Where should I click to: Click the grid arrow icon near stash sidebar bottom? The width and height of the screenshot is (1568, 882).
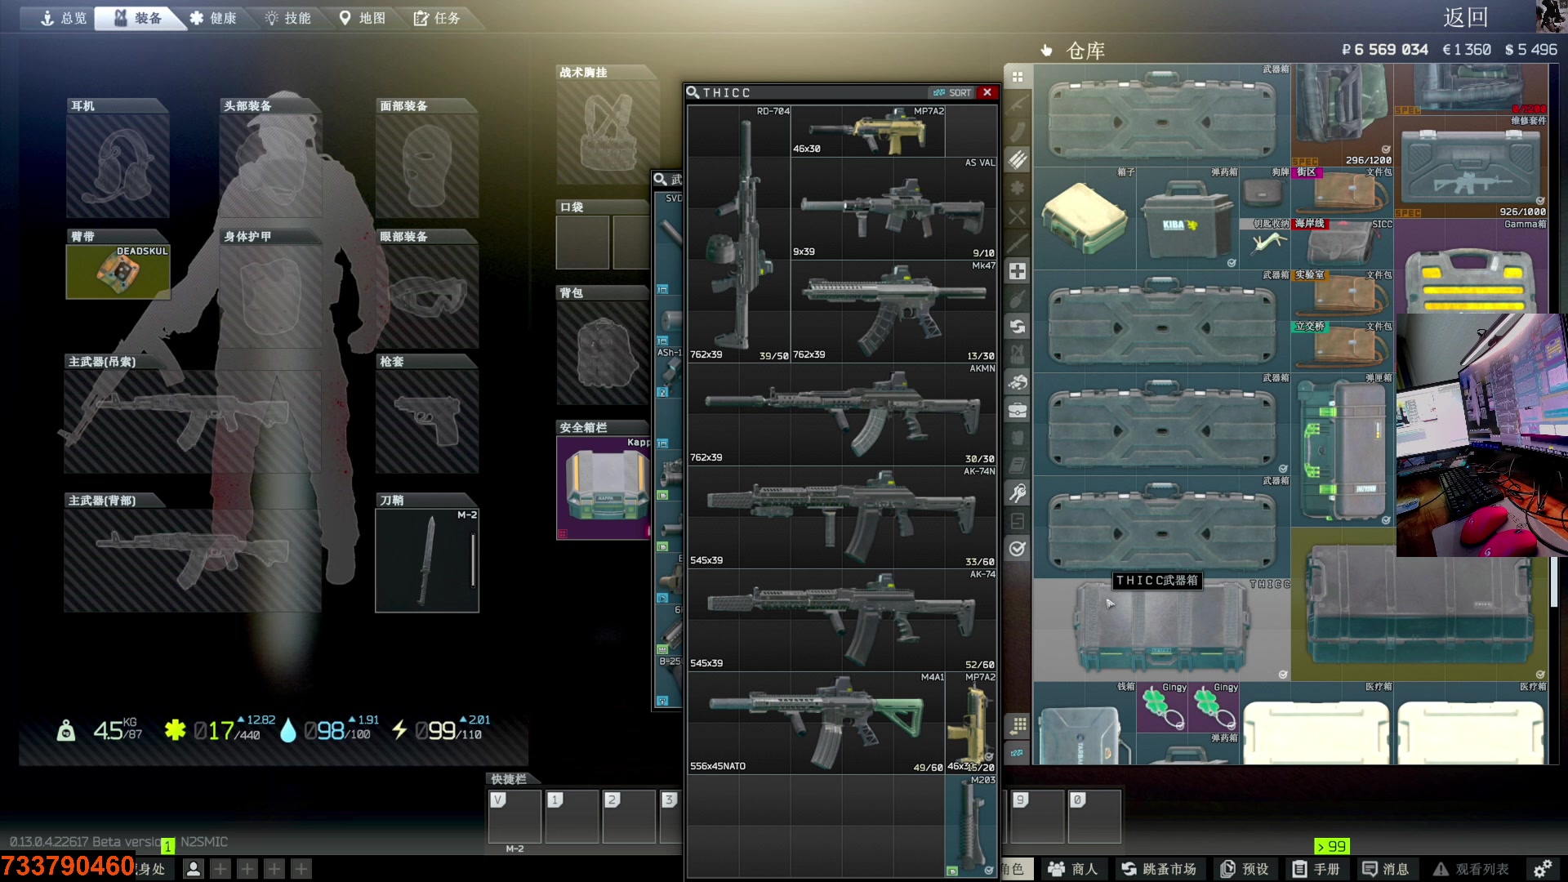tap(1018, 724)
